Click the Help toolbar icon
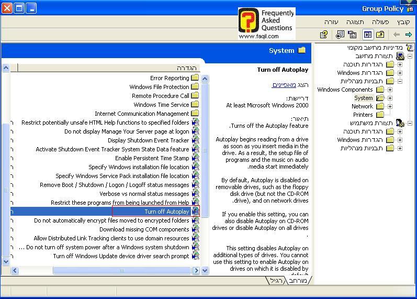Viewport: 417px width, 299px height. (x=324, y=35)
